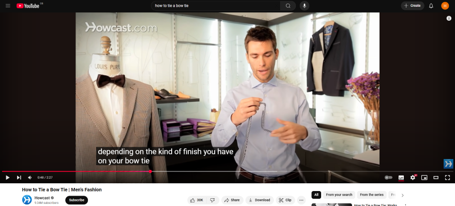Open Howcast channel avatar
The image size is (455, 206).
tap(27, 200)
